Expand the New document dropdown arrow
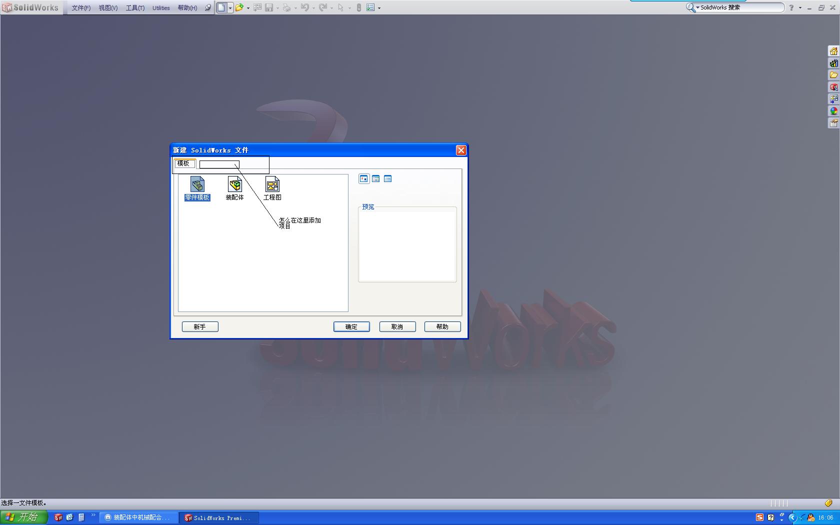The image size is (840, 525). coord(230,8)
